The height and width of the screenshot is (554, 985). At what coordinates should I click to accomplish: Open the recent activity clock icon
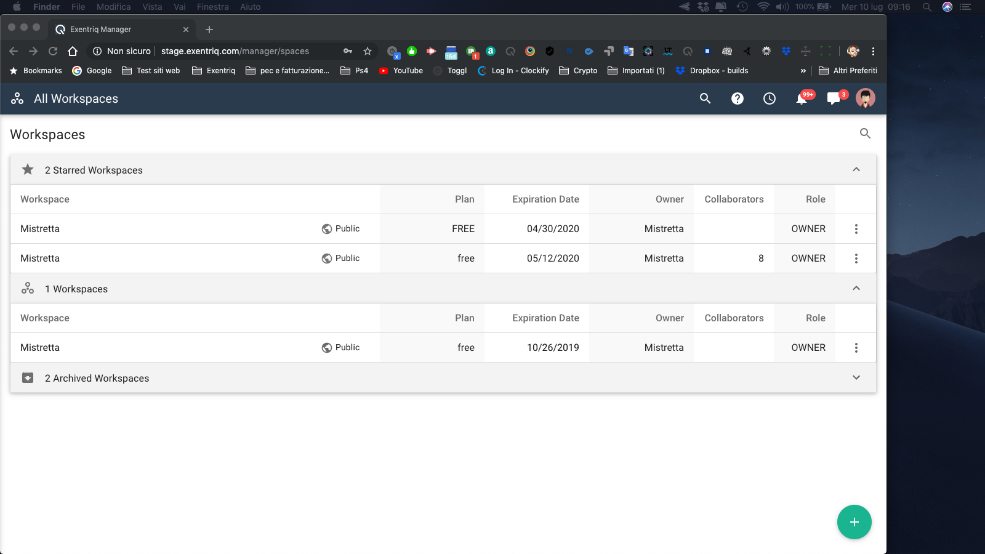[769, 98]
